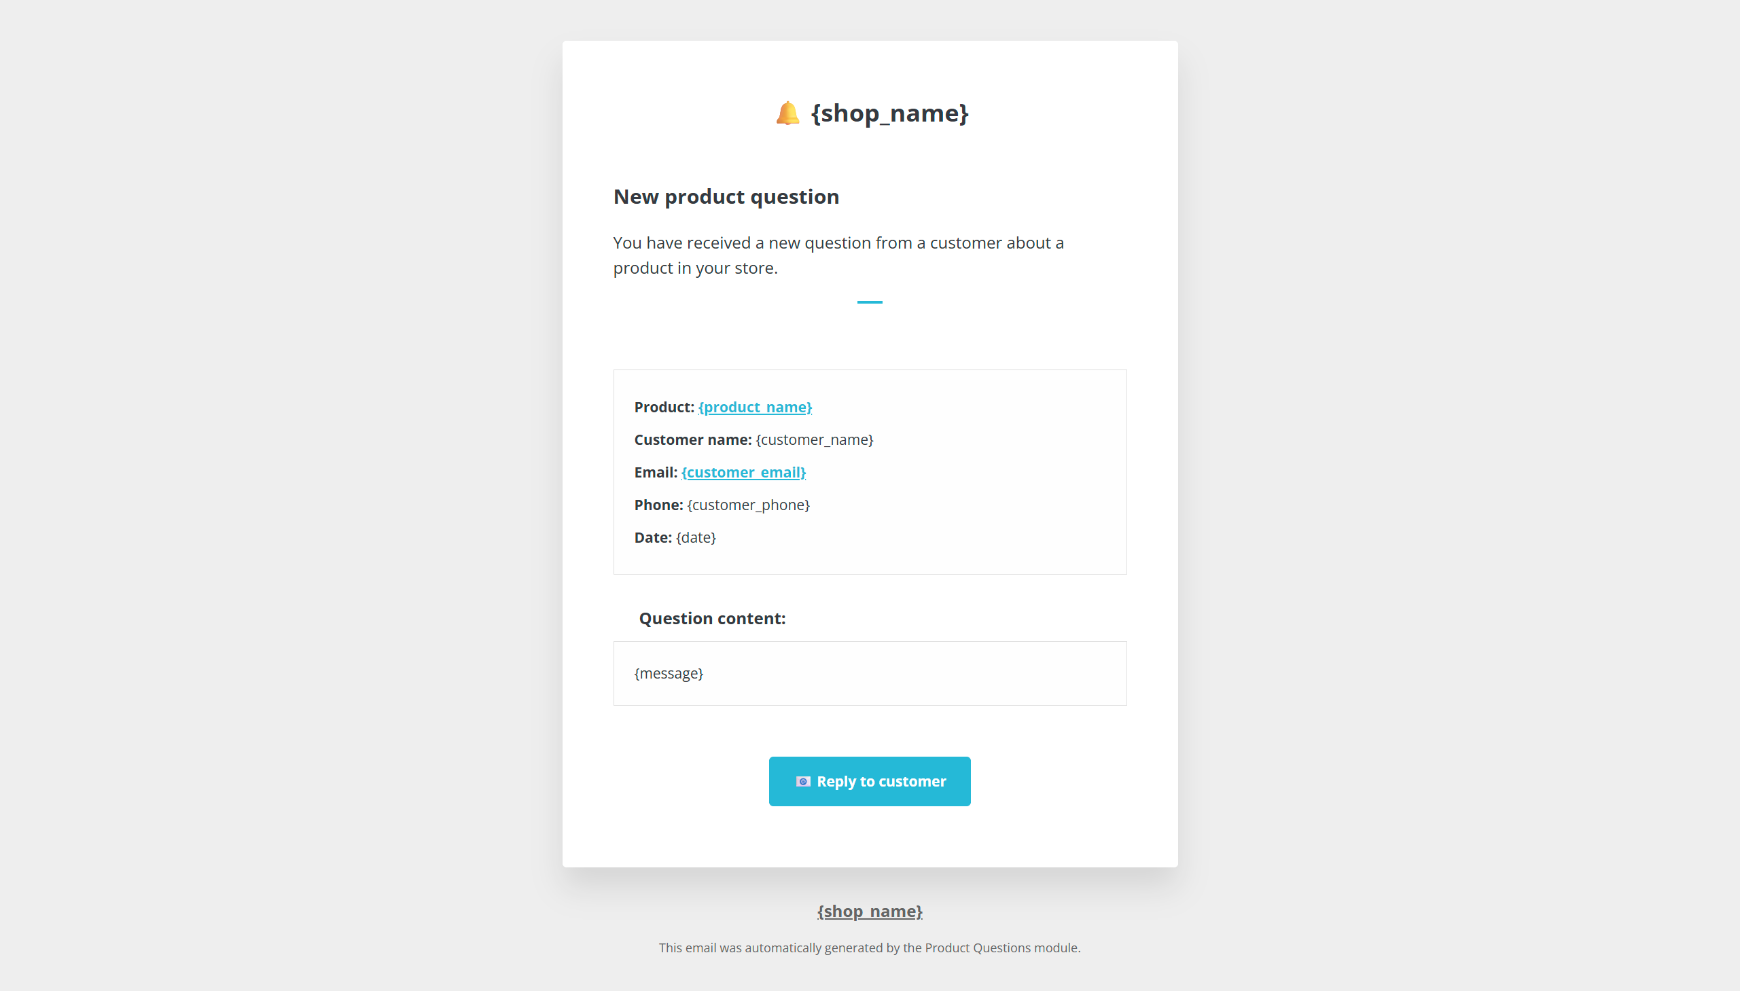Screen dimensions: 1740x991
Task: Click the teal divider line under the intro text
Action: 870,302
